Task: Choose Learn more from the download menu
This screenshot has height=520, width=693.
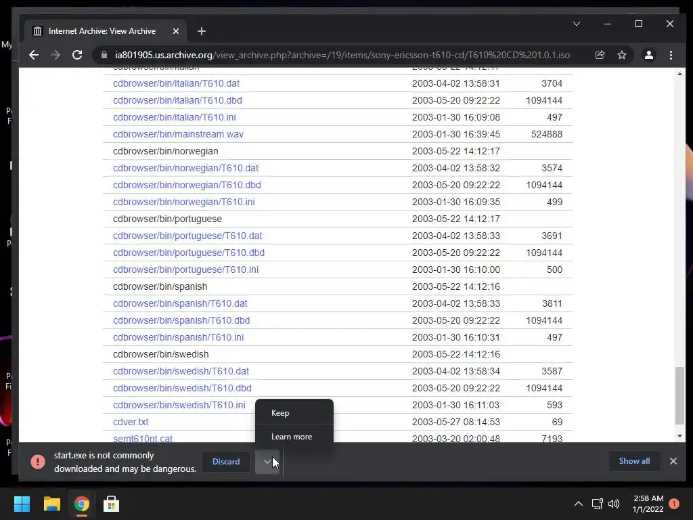Action: pos(292,437)
